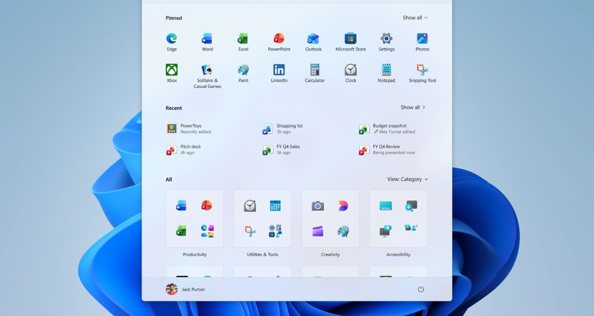Launch Word from the Pinned section
This screenshot has width=594, height=316.
point(207,42)
